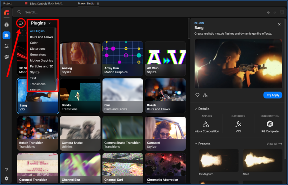
Task: Choose Motion Graphics from category list
Action: [41, 61]
